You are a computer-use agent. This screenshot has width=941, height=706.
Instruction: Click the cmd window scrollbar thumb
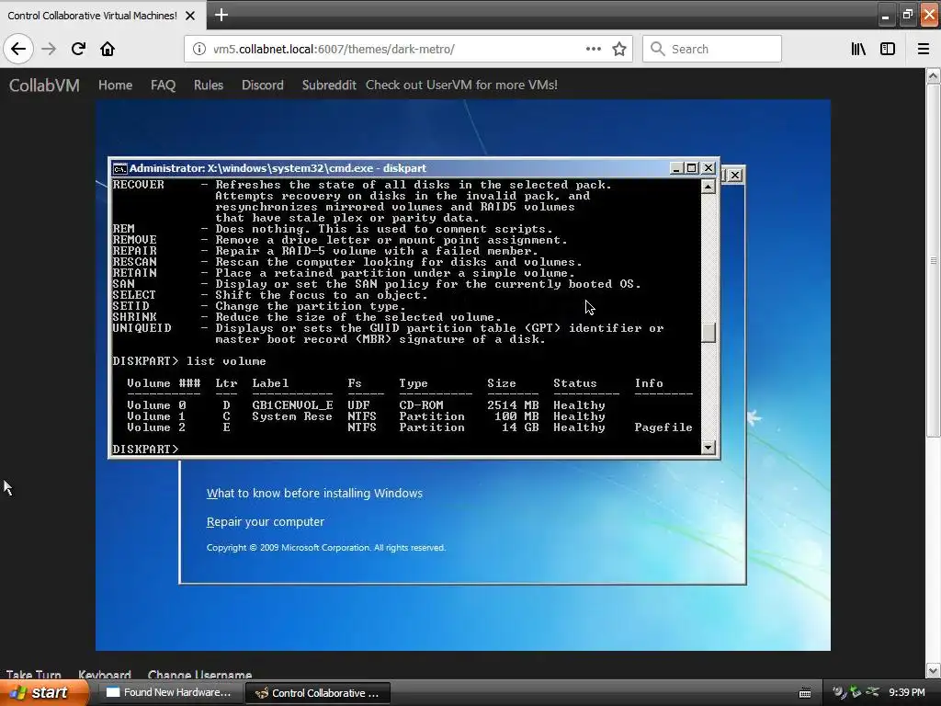[x=709, y=333]
